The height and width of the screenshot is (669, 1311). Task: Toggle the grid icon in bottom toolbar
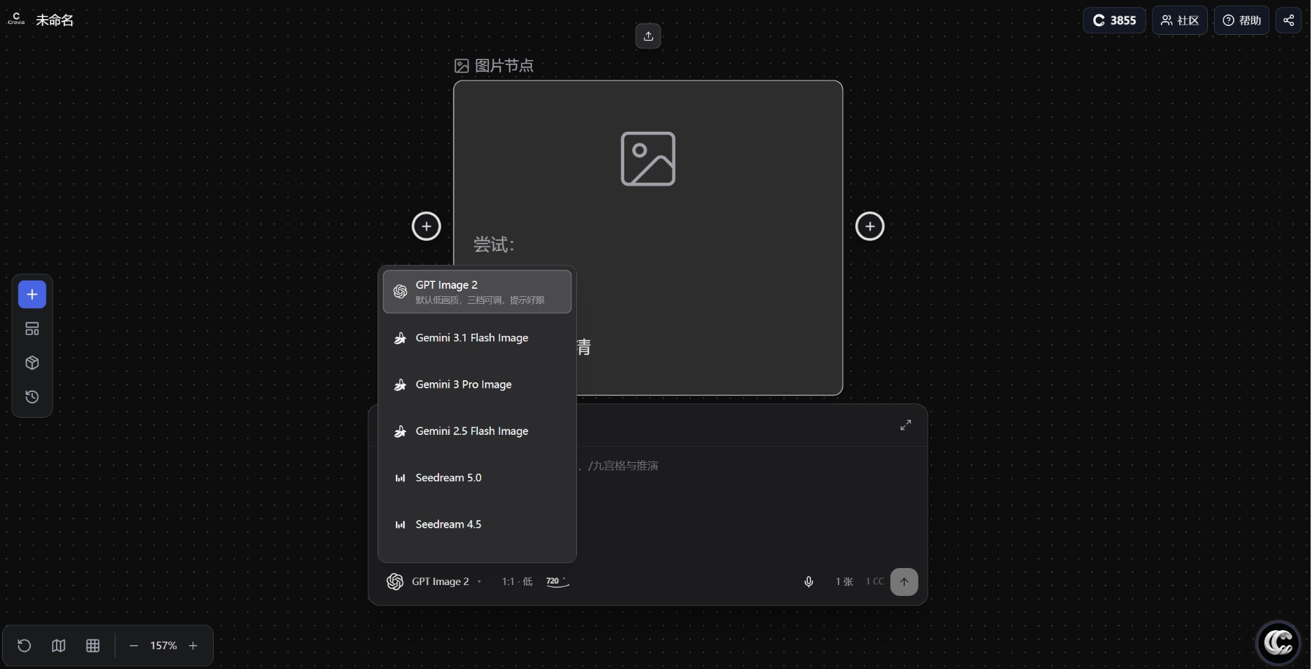coord(93,645)
